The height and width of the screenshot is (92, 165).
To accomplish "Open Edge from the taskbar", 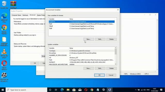I will click(62, 90).
